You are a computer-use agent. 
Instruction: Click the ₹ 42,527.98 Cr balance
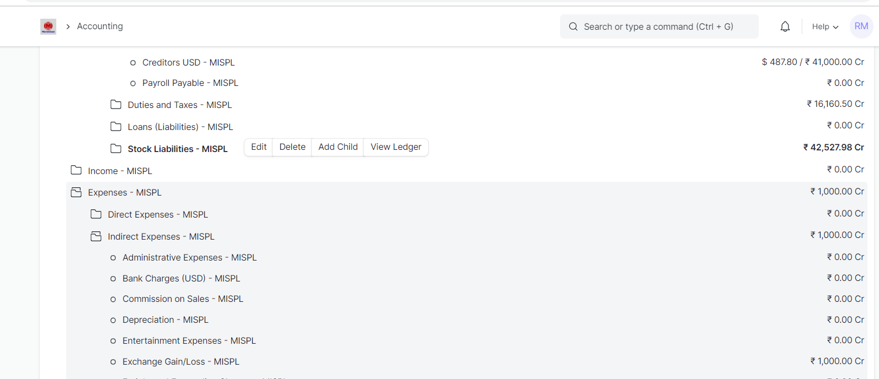coord(834,147)
